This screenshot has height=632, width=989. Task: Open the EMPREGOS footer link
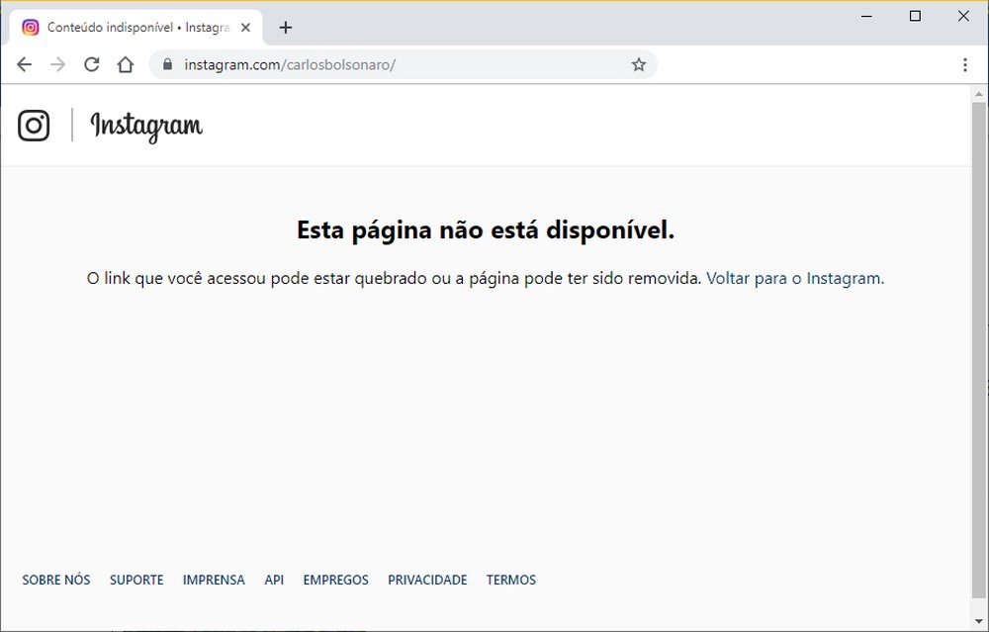click(335, 580)
